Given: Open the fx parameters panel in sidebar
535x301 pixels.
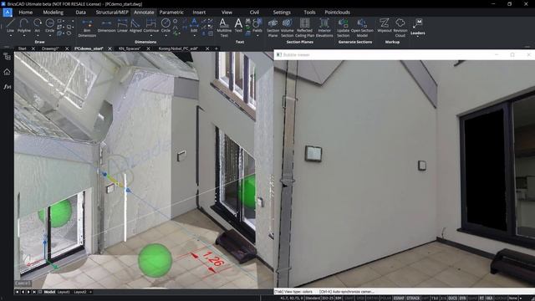Looking at the screenshot, I should tap(7, 87).
